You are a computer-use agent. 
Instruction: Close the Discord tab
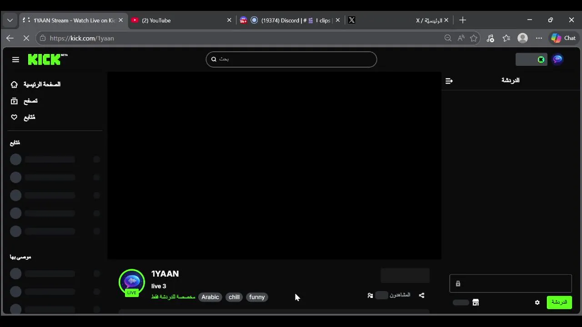point(337,20)
